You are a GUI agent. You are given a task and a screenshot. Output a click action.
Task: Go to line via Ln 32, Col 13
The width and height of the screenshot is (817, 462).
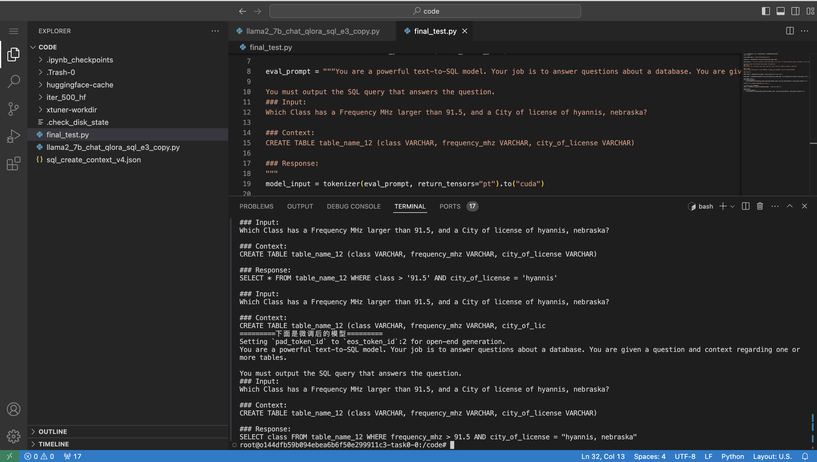[x=603, y=456]
